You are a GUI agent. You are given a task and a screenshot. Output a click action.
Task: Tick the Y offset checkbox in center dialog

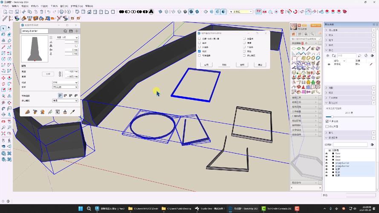point(244,47)
